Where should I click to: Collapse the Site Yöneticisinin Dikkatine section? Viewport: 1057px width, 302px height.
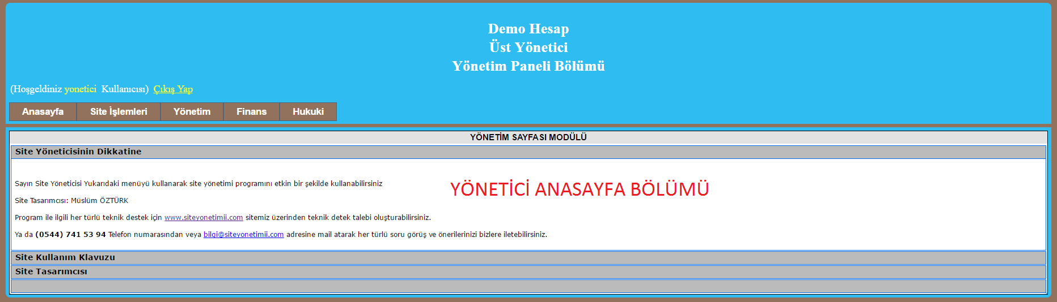click(78, 152)
